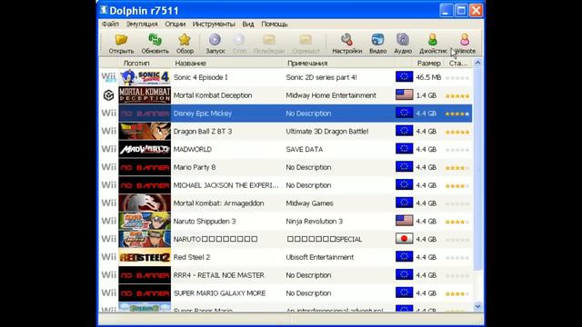The height and width of the screenshot is (327, 582).
Task: Open Настройки wrench settings icon
Action: [346, 39]
